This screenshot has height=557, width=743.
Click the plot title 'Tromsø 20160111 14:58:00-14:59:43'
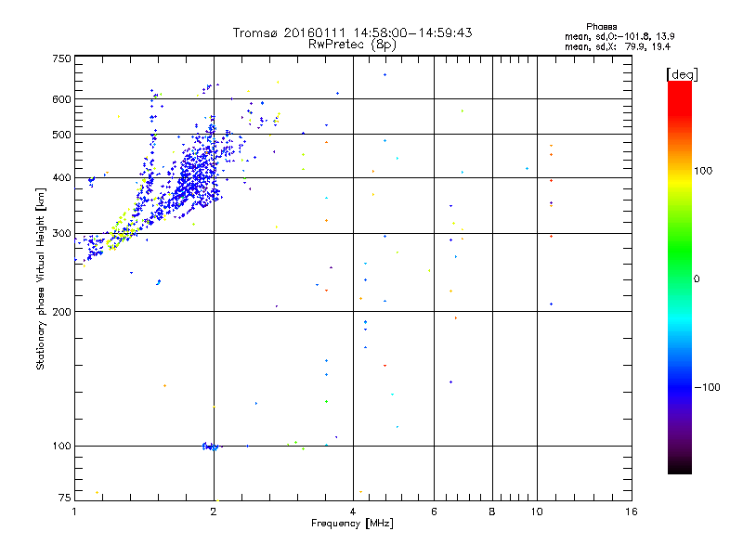352,32
